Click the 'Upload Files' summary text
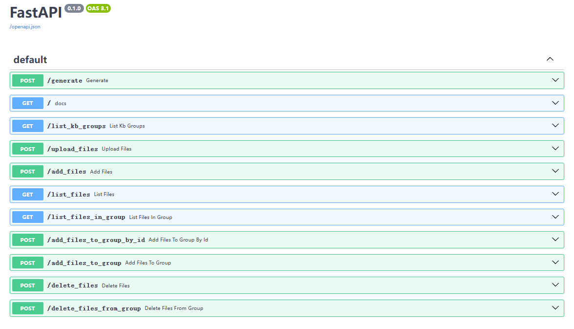This screenshot has height=329, width=574. tap(116, 149)
